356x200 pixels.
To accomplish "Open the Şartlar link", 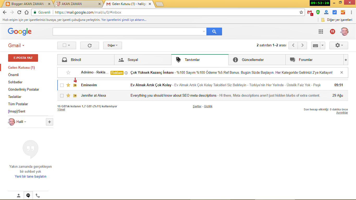I will (x=197, y=107).
